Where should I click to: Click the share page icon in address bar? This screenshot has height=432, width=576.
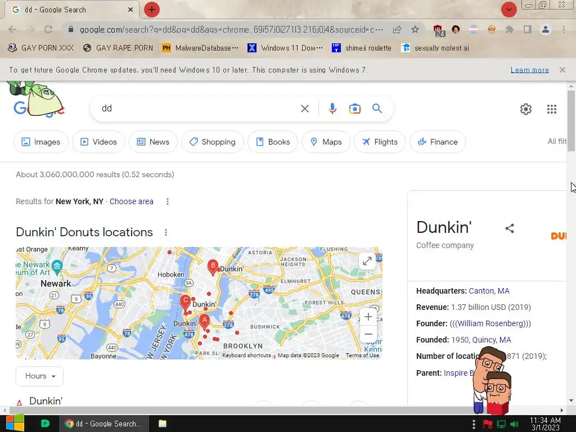397,29
